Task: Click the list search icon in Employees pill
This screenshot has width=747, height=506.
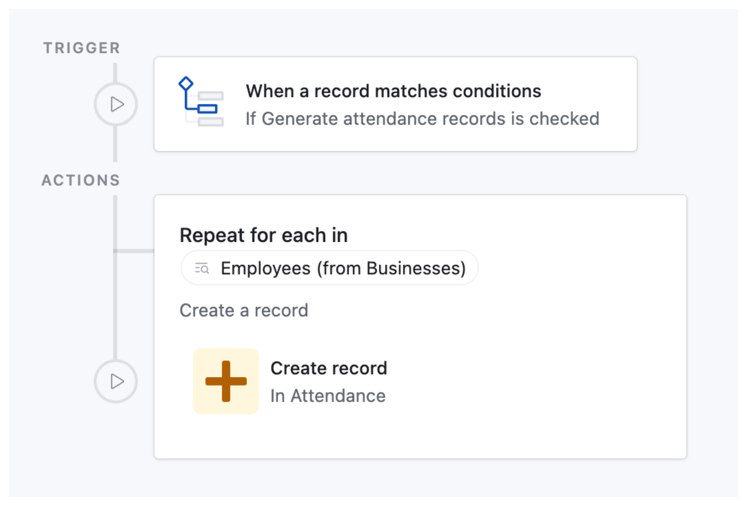Action: click(x=202, y=268)
